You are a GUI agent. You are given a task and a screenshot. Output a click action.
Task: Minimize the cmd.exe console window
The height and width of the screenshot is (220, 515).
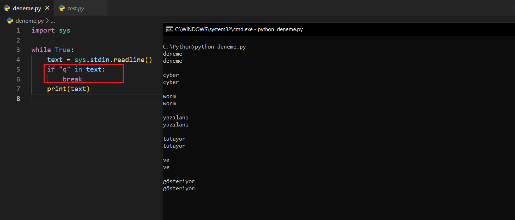pyautogui.click(x=501, y=29)
